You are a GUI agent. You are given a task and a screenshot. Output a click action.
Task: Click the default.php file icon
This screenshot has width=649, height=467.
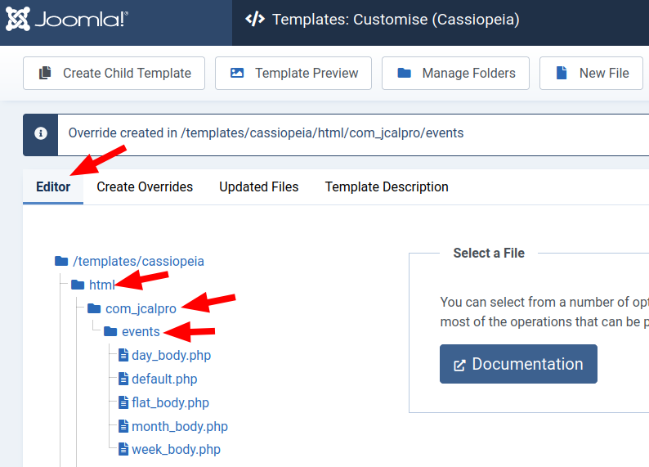pos(123,379)
